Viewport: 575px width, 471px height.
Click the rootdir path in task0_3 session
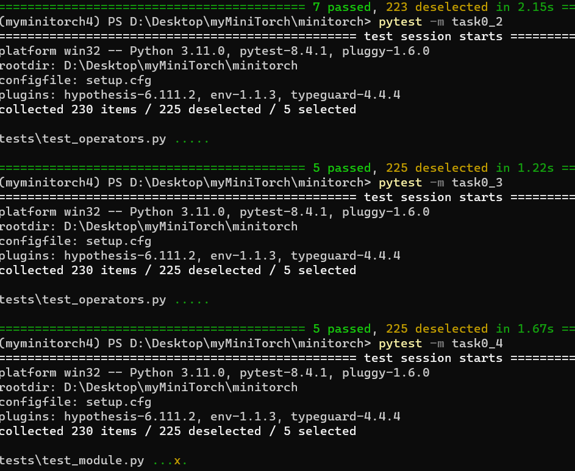click(180, 227)
